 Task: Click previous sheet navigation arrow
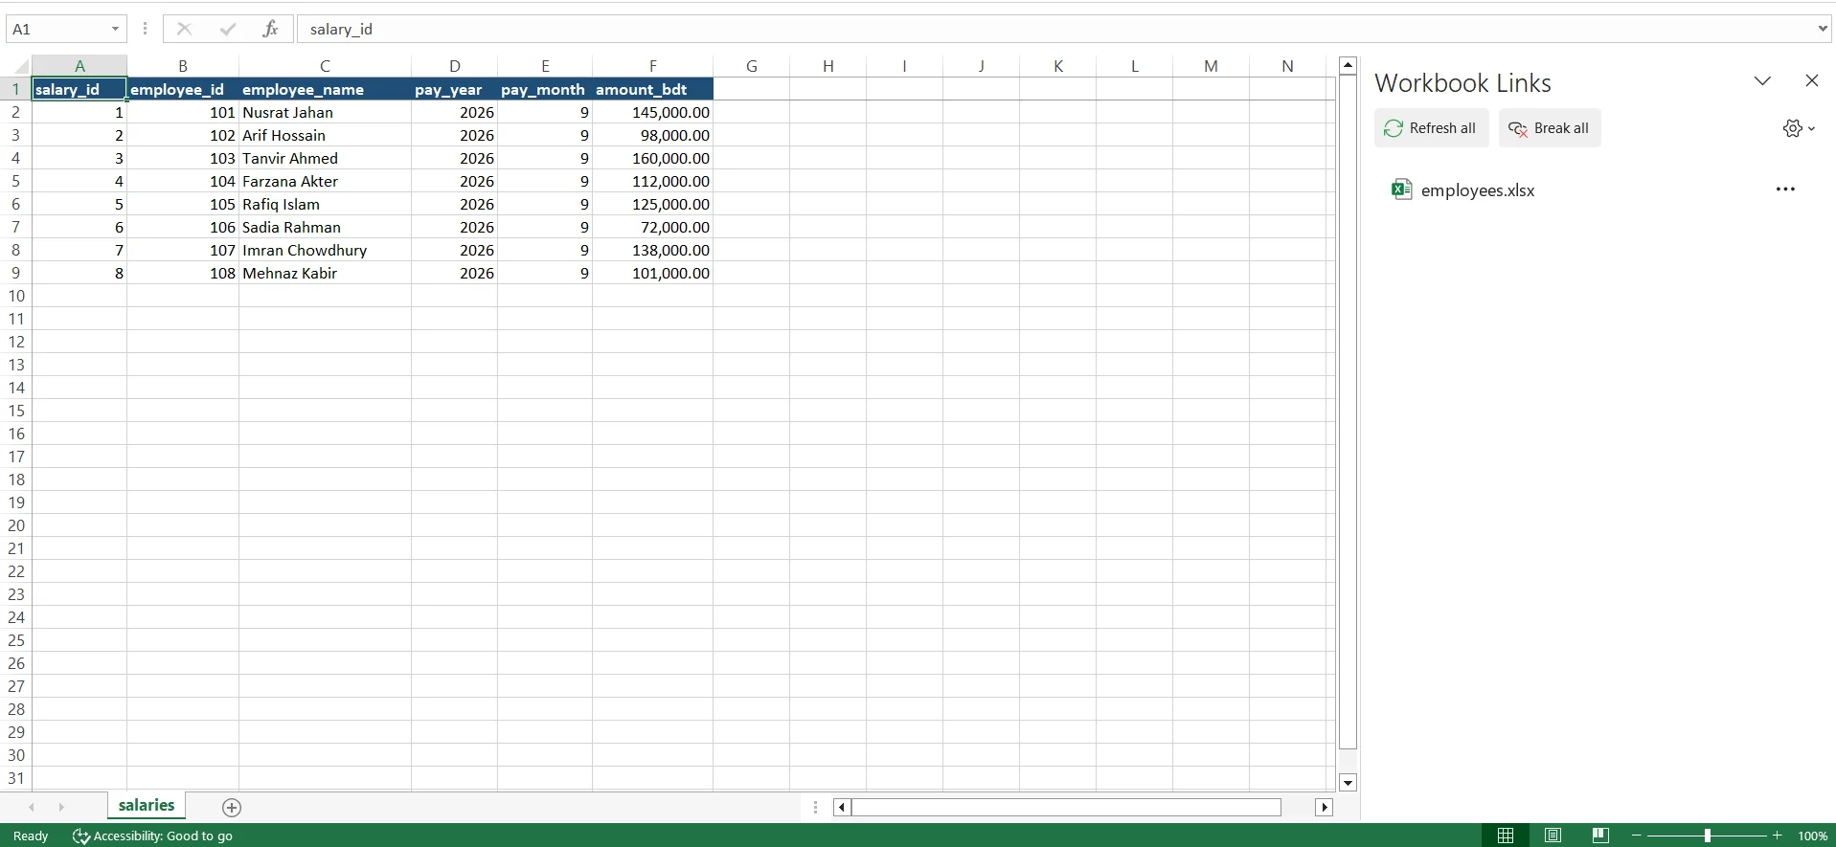(x=32, y=808)
